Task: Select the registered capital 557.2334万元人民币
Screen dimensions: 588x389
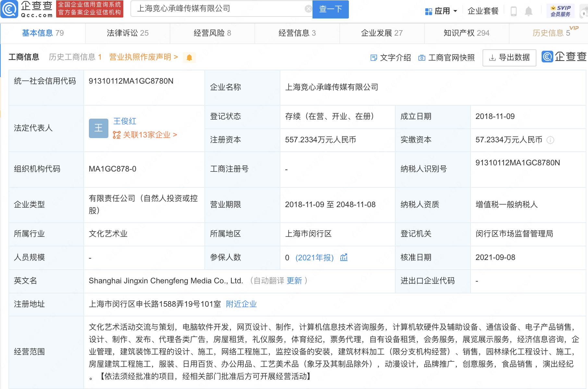Action: click(321, 140)
